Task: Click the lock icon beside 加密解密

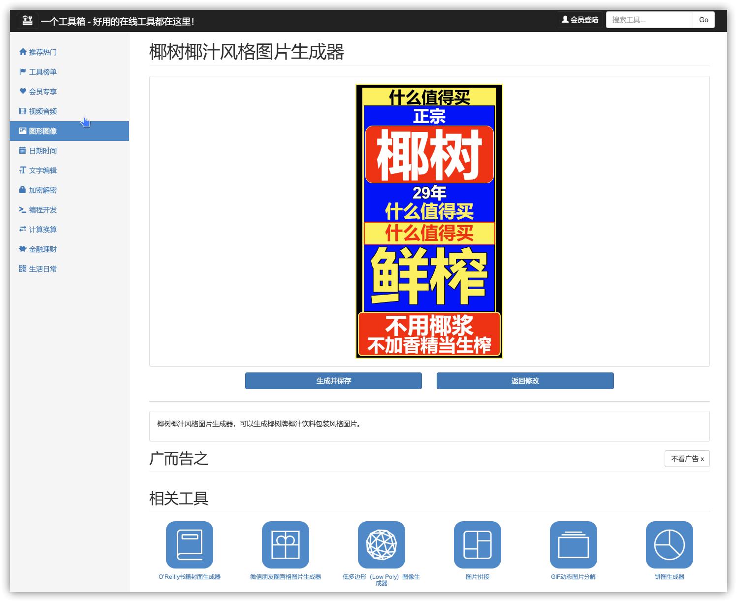Action: pos(22,190)
